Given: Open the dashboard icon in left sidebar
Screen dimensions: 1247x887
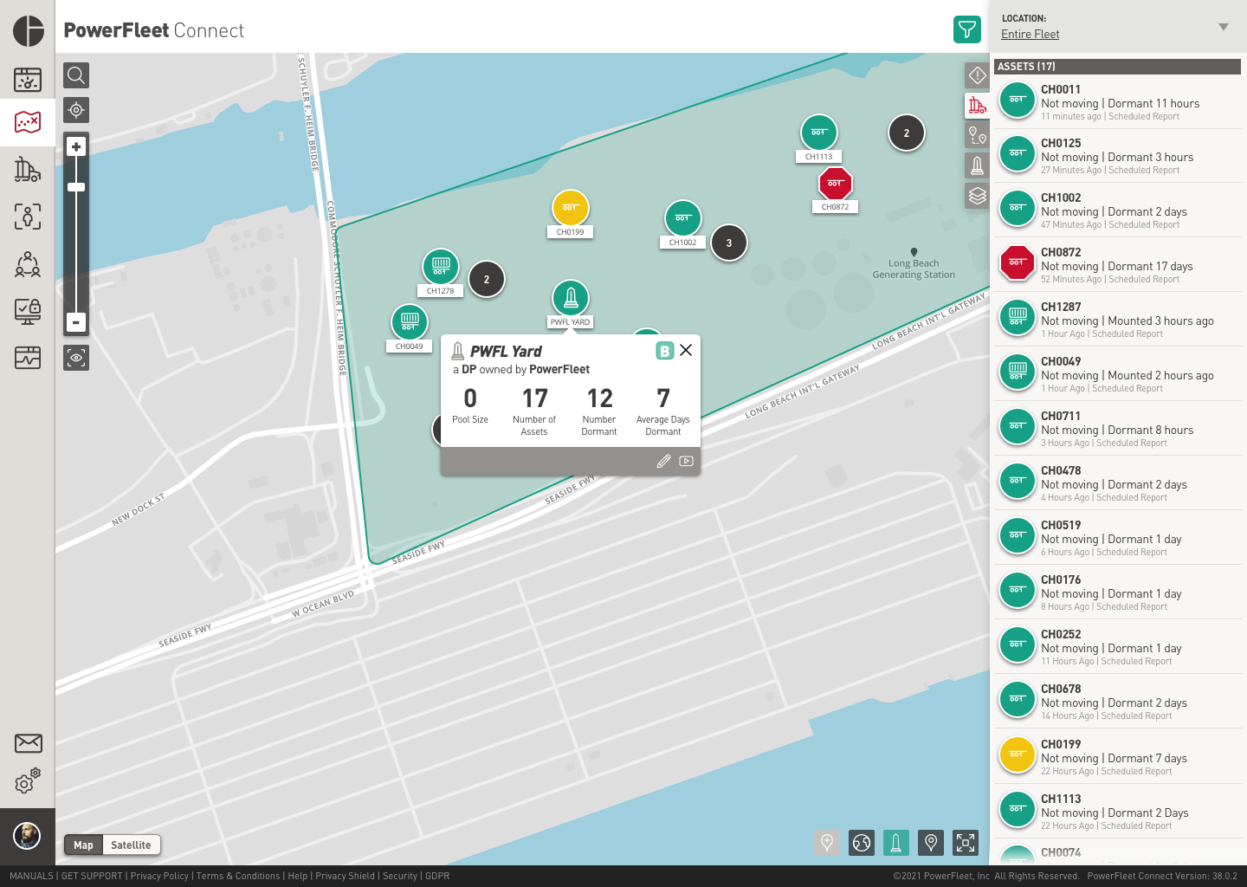Looking at the screenshot, I should (x=28, y=80).
